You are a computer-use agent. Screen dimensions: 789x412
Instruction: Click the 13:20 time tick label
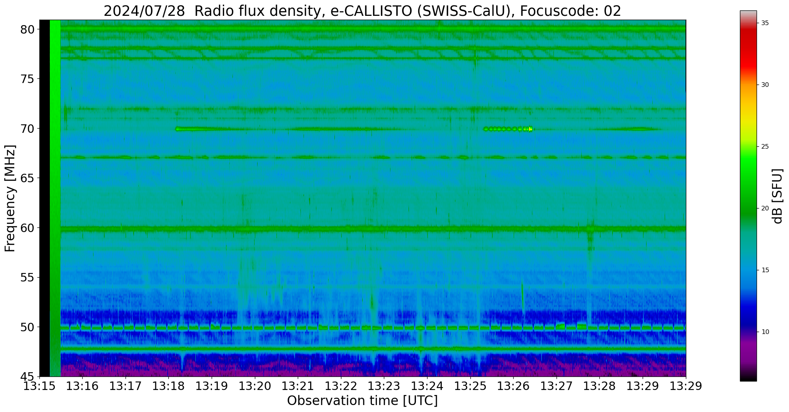click(x=255, y=386)
